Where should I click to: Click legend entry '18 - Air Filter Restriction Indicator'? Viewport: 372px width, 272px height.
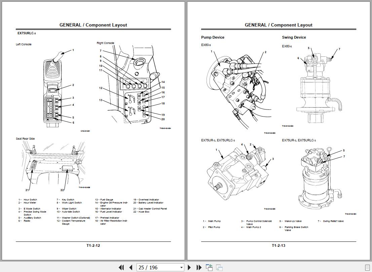click(111, 222)
